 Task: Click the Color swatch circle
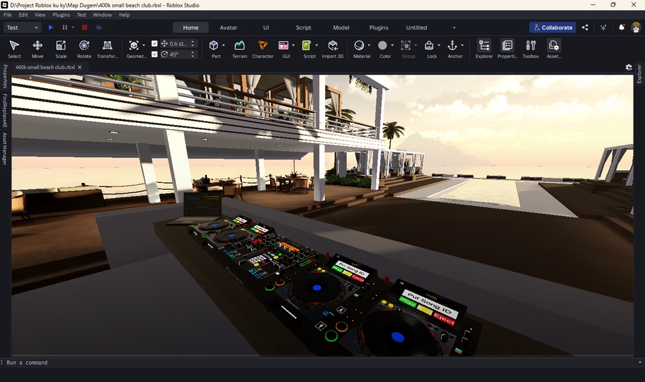point(382,46)
